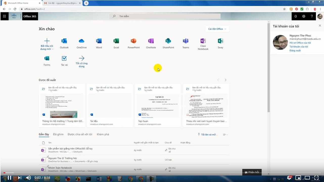
Task: Open the notifications bell in Office header
Action: click(x=296, y=16)
